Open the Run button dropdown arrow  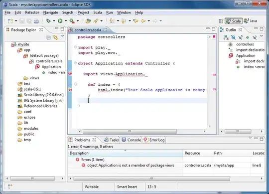tap(66, 21)
